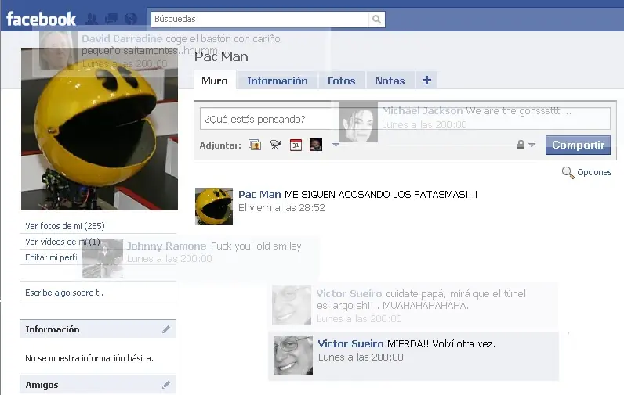Open Victor Sueiro link in MIERDA post
The height and width of the screenshot is (395, 624).
(350, 344)
